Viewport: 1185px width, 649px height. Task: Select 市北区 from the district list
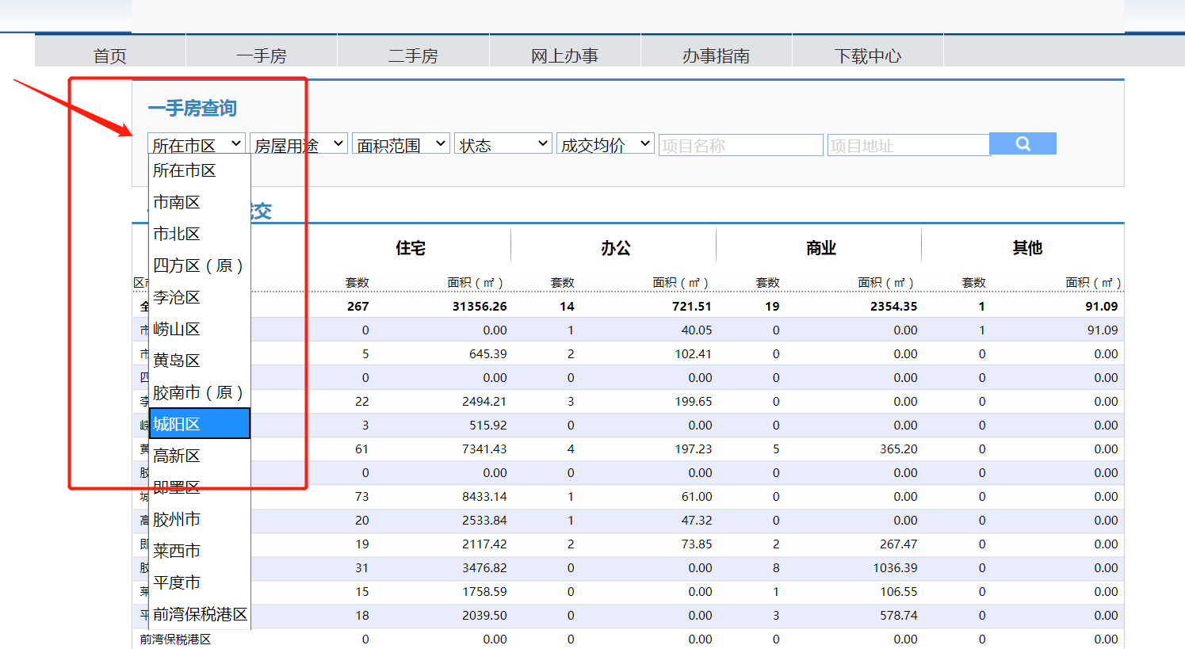point(200,234)
